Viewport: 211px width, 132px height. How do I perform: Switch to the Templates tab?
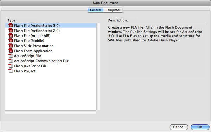click(x=113, y=10)
